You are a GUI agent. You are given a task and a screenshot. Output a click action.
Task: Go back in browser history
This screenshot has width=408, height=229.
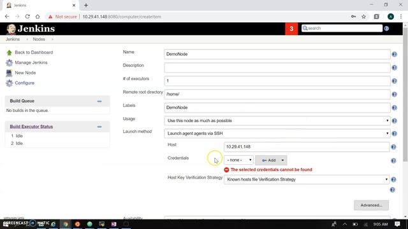(x=7, y=17)
